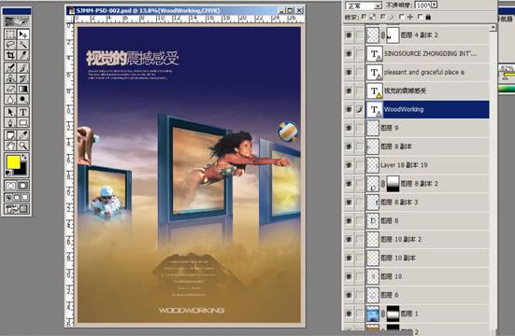Hide the WoodWorking text layer

click(349, 109)
